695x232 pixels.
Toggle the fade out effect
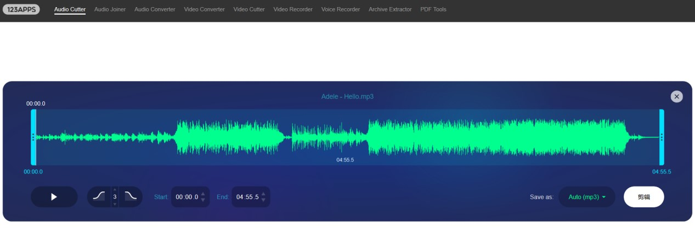tap(131, 196)
